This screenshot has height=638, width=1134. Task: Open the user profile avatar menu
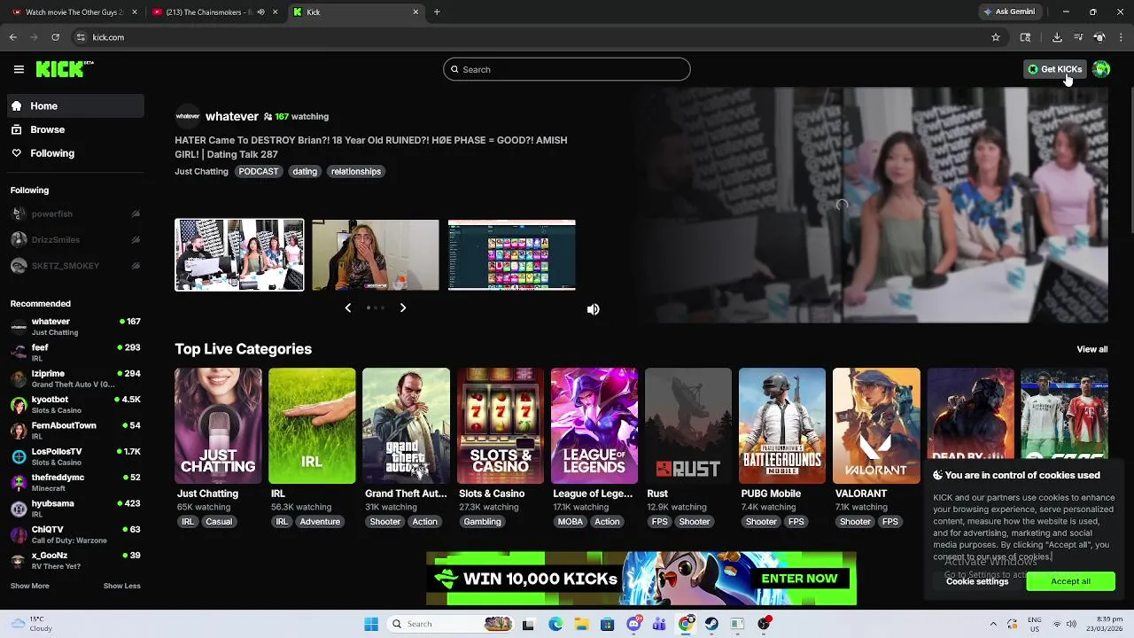(1101, 69)
